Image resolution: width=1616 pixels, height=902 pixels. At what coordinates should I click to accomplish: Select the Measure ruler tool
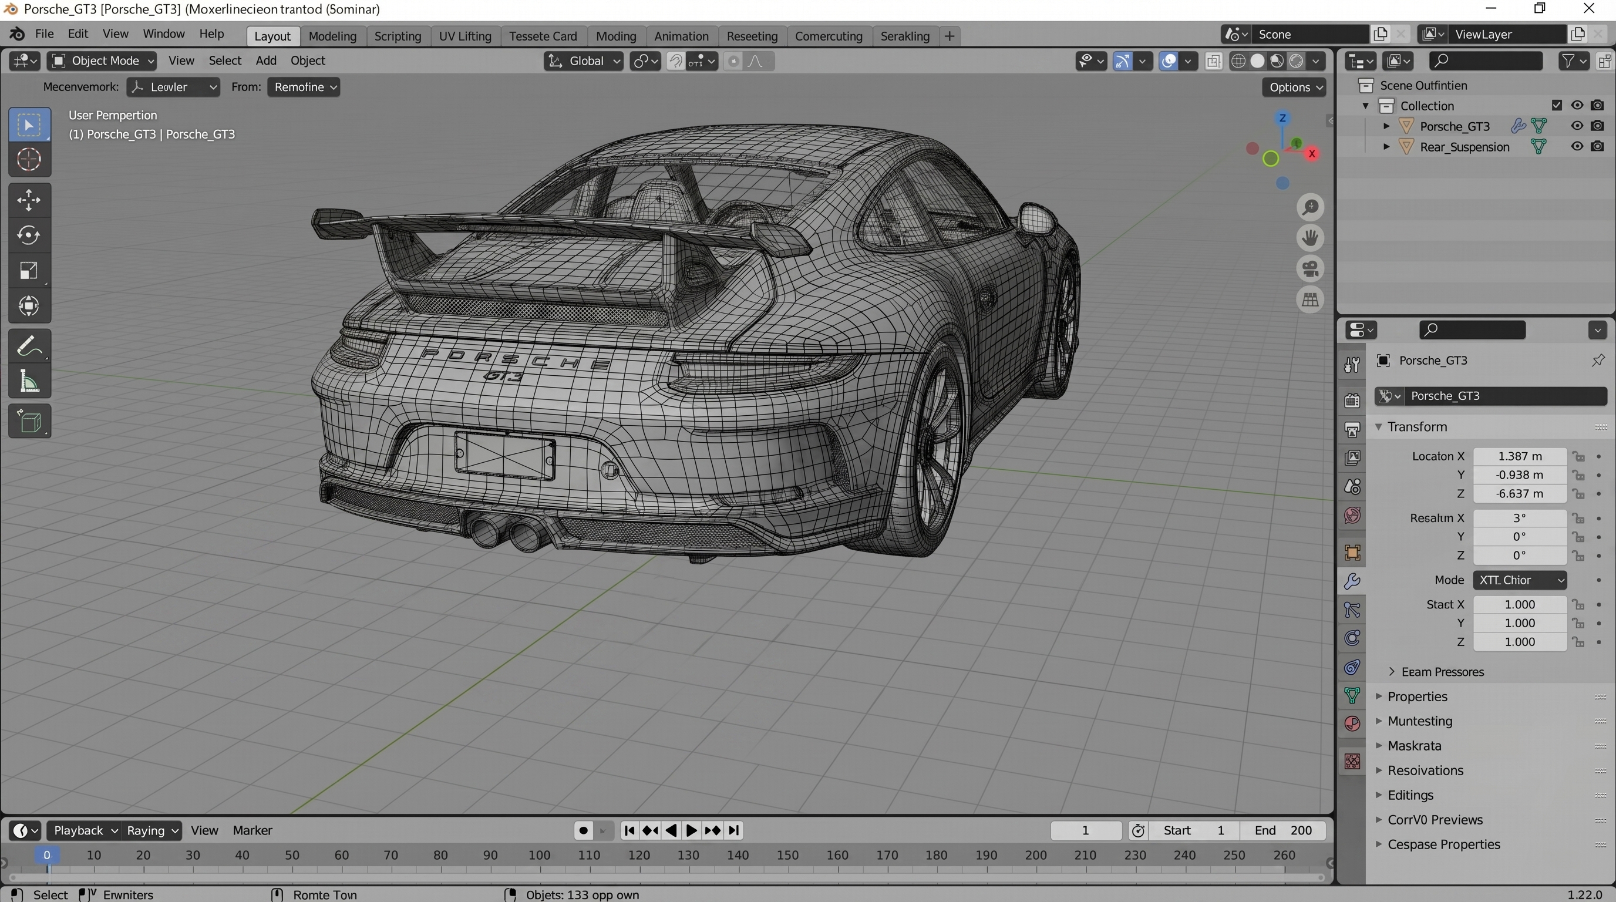tap(29, 381)
